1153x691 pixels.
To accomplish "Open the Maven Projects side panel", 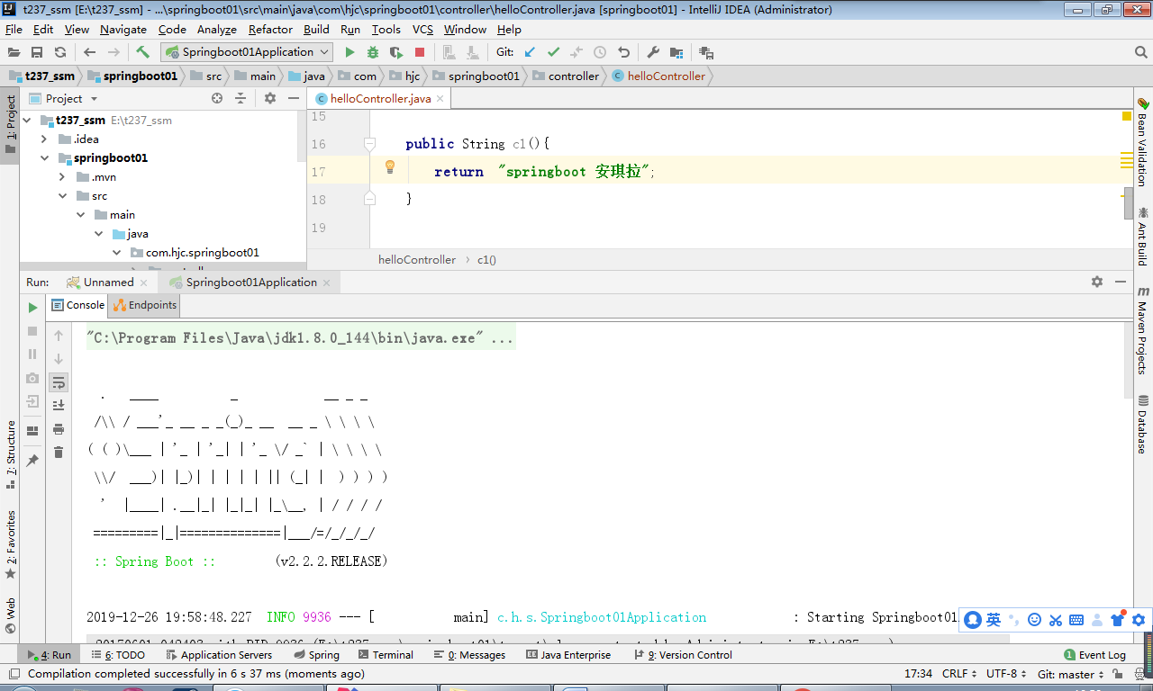I will point(1142,329).
